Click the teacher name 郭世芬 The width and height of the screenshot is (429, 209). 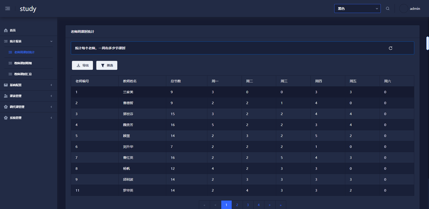click(x=128, y=114)
